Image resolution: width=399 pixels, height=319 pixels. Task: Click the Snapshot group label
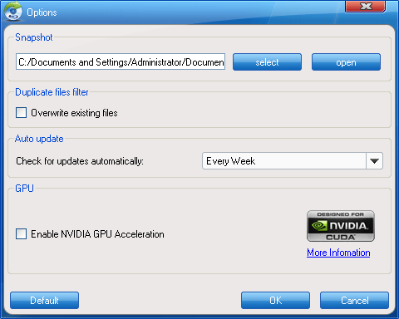point(34,37)
